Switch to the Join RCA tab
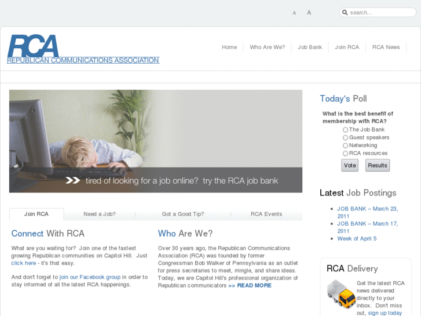Image resolution: width=421 pixels, height=316 pixels. (x=36, y=214)
